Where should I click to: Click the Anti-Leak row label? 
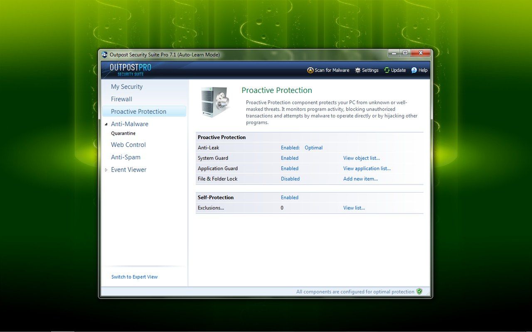[208, 148]
